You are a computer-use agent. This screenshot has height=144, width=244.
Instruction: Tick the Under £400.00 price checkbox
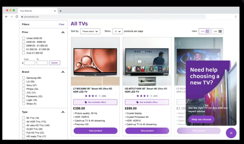(x=23, y=38)
